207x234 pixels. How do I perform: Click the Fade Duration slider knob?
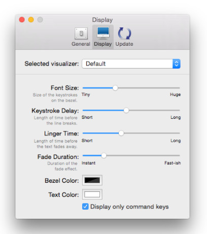(104, 156)
